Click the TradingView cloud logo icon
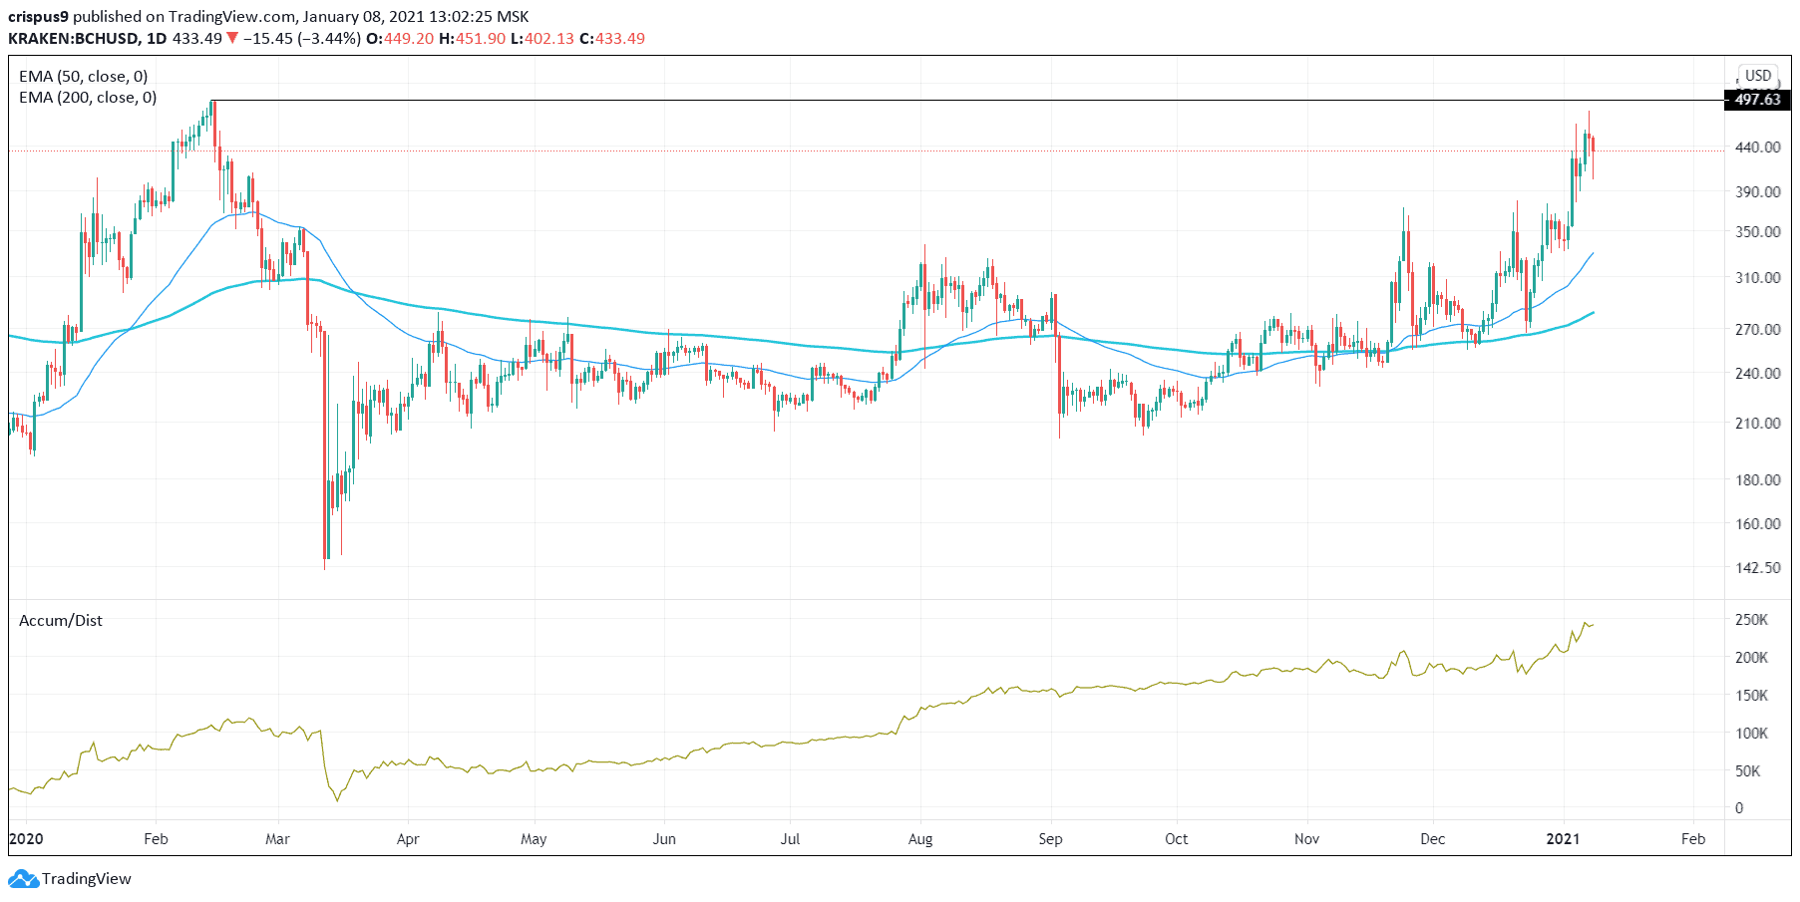 point(23,879)
